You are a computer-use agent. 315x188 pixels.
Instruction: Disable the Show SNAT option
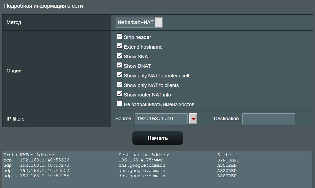120,56
